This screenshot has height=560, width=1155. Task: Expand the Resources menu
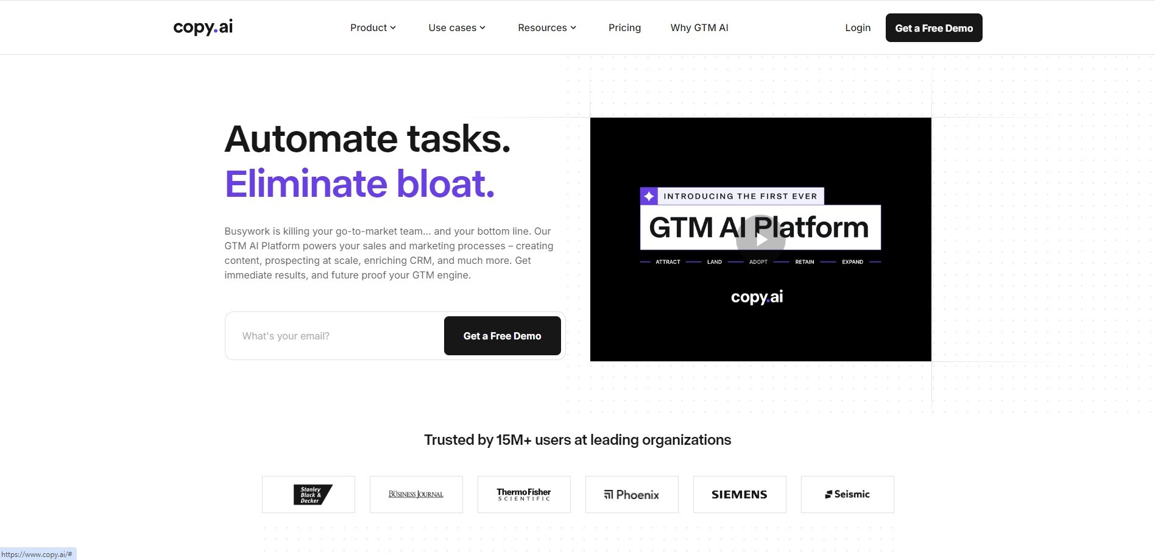[x=547, y=27]
